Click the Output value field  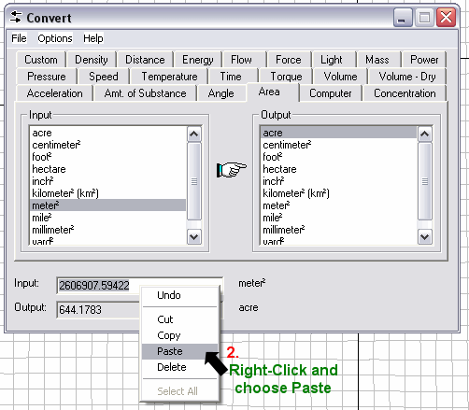pos(98,310)
